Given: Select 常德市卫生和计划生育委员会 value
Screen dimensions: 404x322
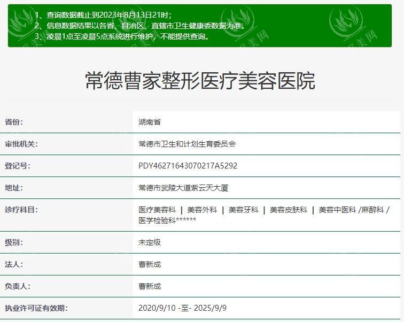Looking at the screenshot, I should 187,144.
